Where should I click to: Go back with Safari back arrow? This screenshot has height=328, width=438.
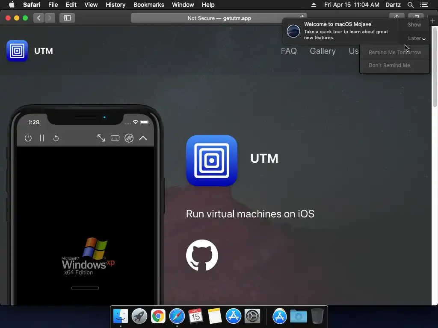coord(38,18)
